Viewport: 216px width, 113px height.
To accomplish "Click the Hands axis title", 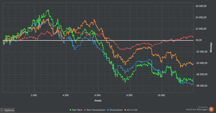I will pyautogui.click(x=98, y=101).
